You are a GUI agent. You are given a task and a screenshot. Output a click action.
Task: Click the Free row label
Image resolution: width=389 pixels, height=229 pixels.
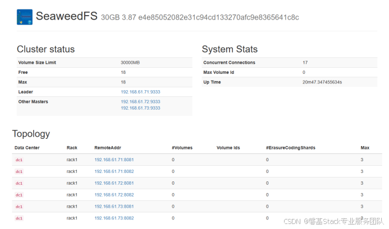23,72
